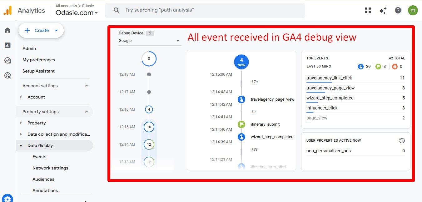Click the orange errors icon showing 0
Screen dimensions: 422x202
coord(395,66)
